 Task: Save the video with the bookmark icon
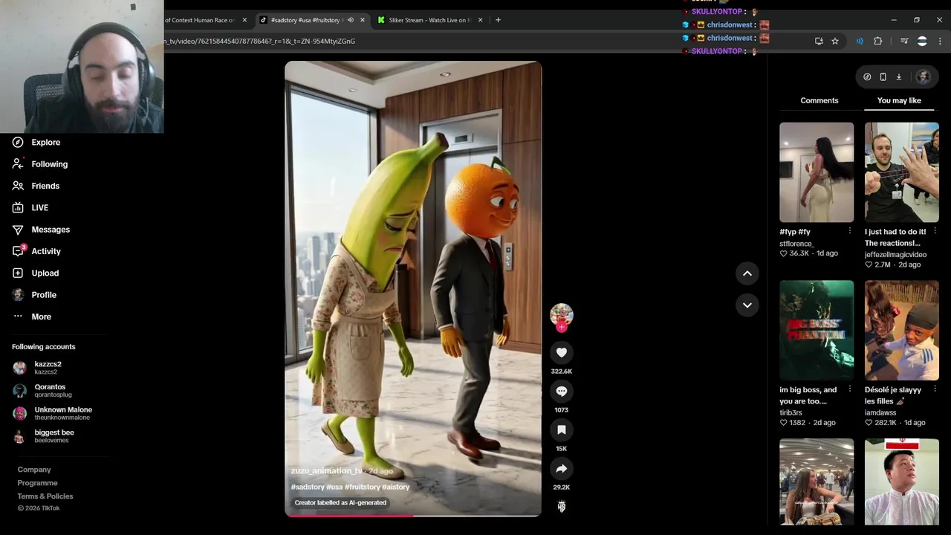(562, 429)
